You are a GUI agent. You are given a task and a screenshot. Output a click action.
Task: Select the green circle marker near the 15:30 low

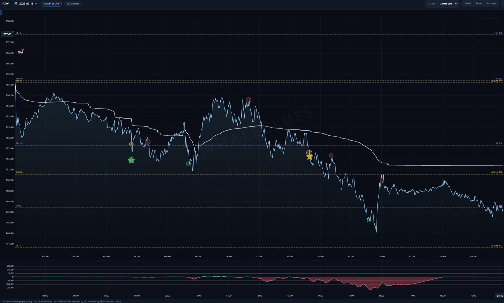pos(369,220)
